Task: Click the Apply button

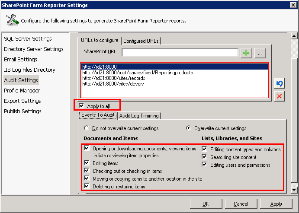Action: 276,203
